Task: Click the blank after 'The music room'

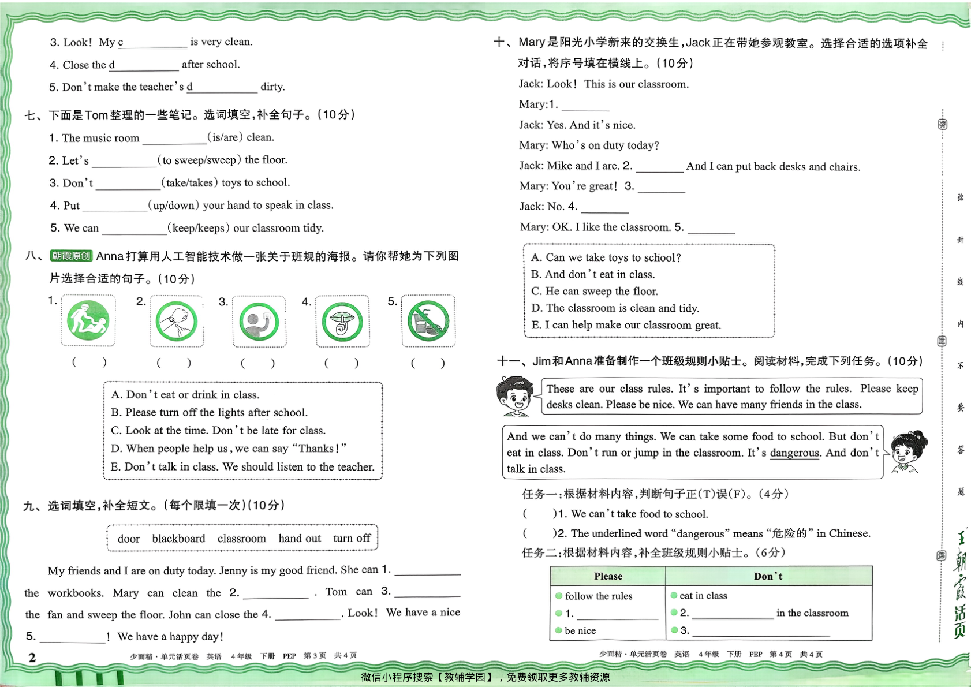Action: coord(174,139)
